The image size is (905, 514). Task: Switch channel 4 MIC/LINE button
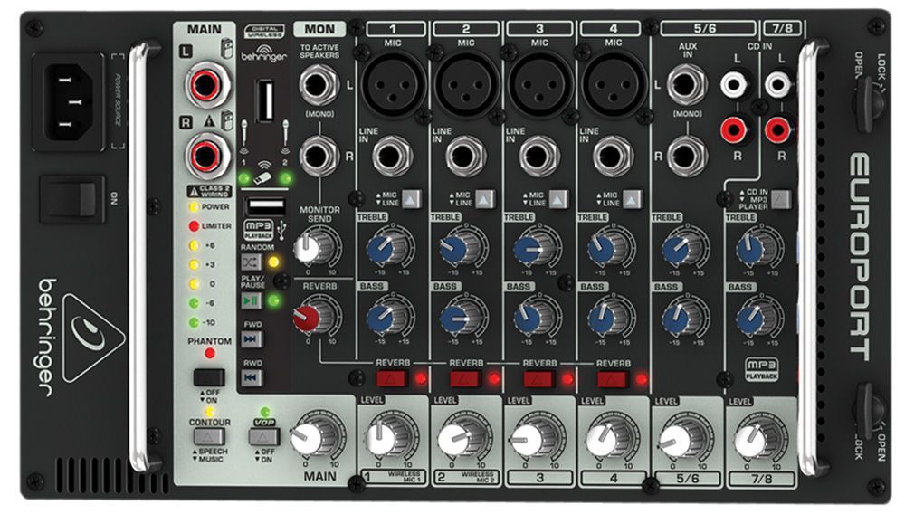(632, 199)
